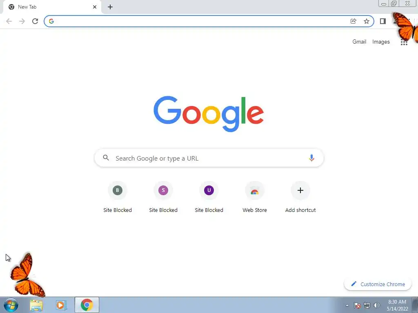Minimize the Chrome window
This screenshot has width=418, height=313.
[x=384, y=3]
